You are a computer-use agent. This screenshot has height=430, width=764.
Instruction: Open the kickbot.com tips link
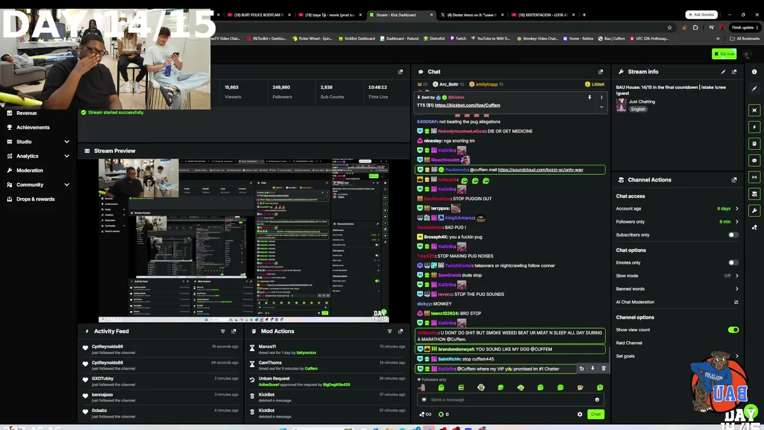467,105
